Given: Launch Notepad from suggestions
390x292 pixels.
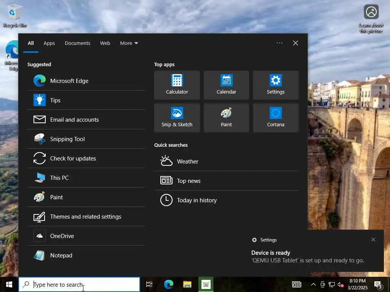Looking at the screenshot, I should [x=86, y=255].
